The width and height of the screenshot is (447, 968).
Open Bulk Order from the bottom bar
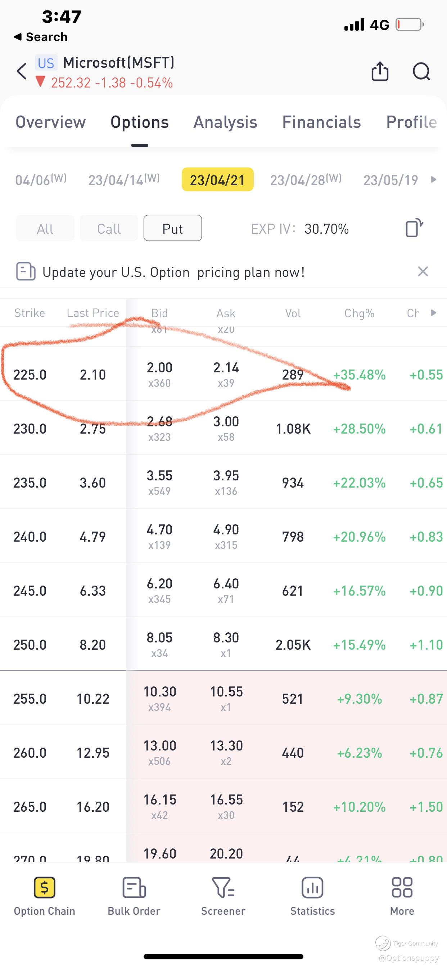click(134, 888)
